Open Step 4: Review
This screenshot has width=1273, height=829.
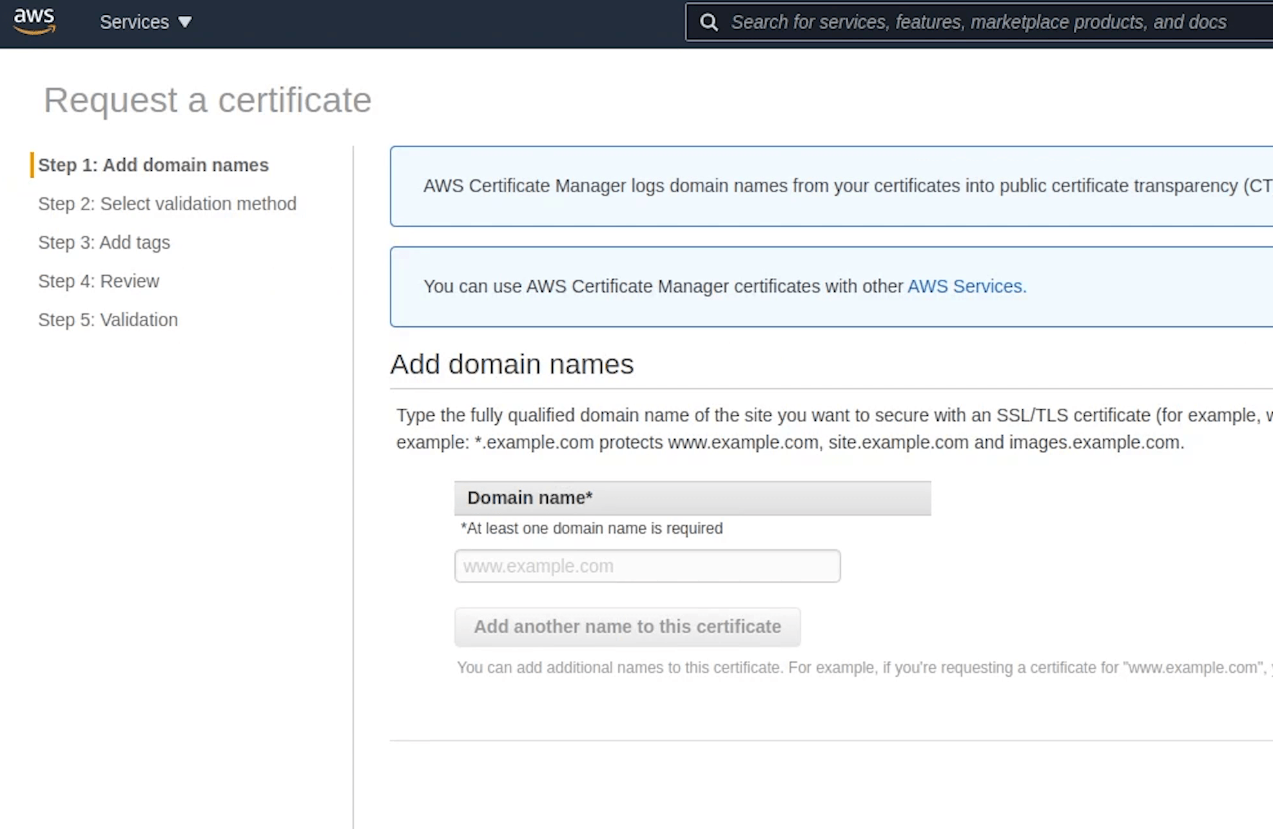click(x=98, y=281)
